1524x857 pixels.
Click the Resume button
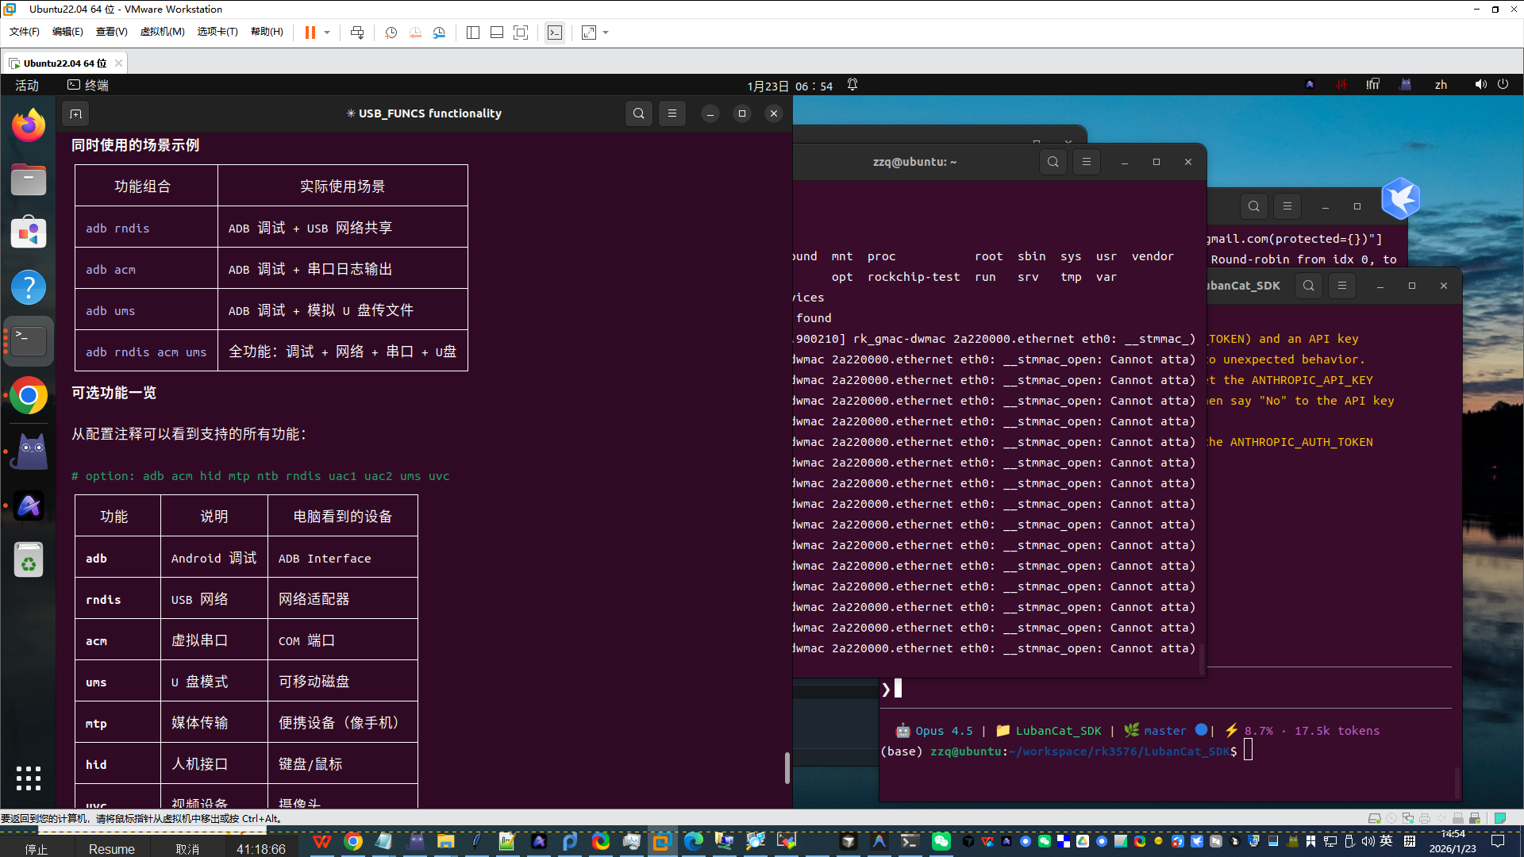111,849
